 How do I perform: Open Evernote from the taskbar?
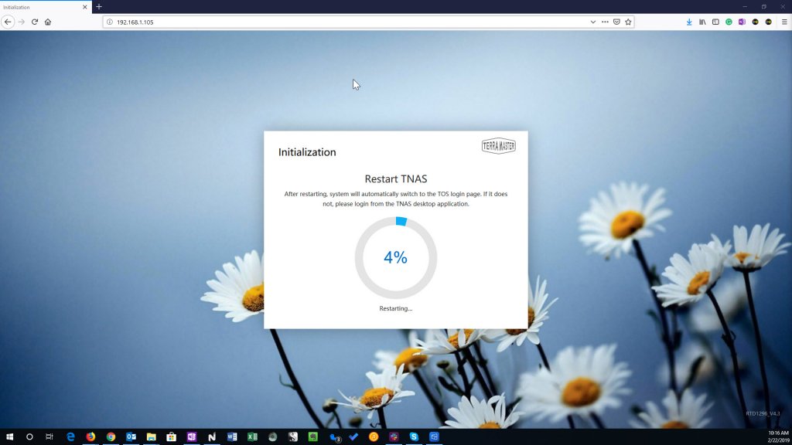pyautogui.click(x=313, y=437)
